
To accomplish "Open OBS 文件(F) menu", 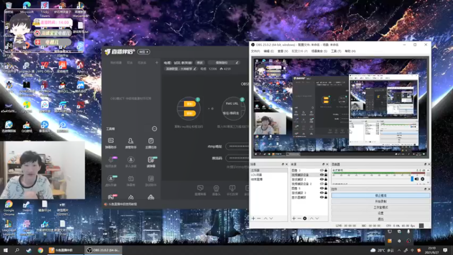I will (x=255, y=51).
